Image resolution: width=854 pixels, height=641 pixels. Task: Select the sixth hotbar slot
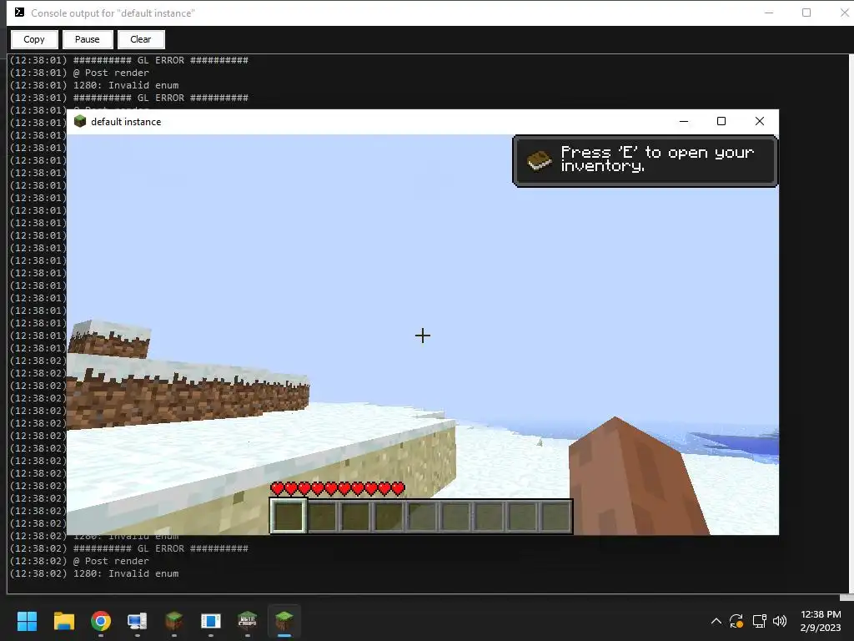click(x=455, y=516)
